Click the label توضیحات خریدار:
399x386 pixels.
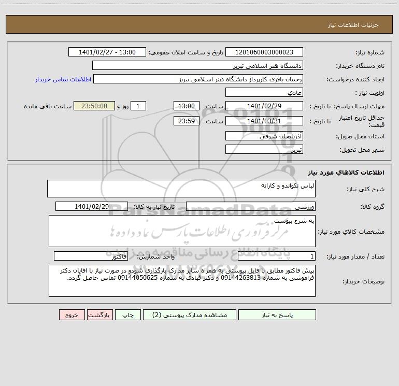click(363, 281)
